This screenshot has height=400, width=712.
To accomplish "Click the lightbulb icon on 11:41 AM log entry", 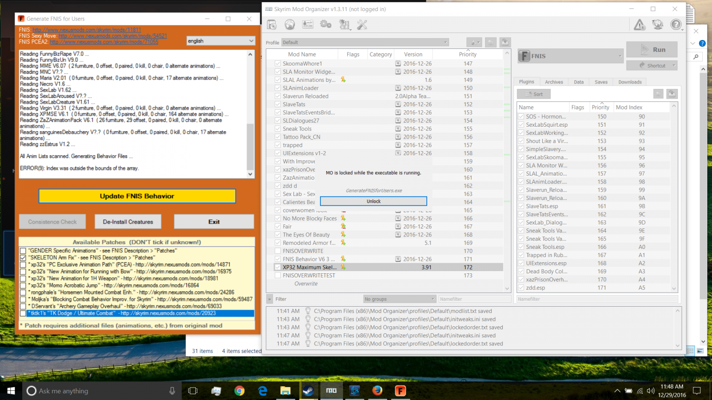I will [307, 311].
